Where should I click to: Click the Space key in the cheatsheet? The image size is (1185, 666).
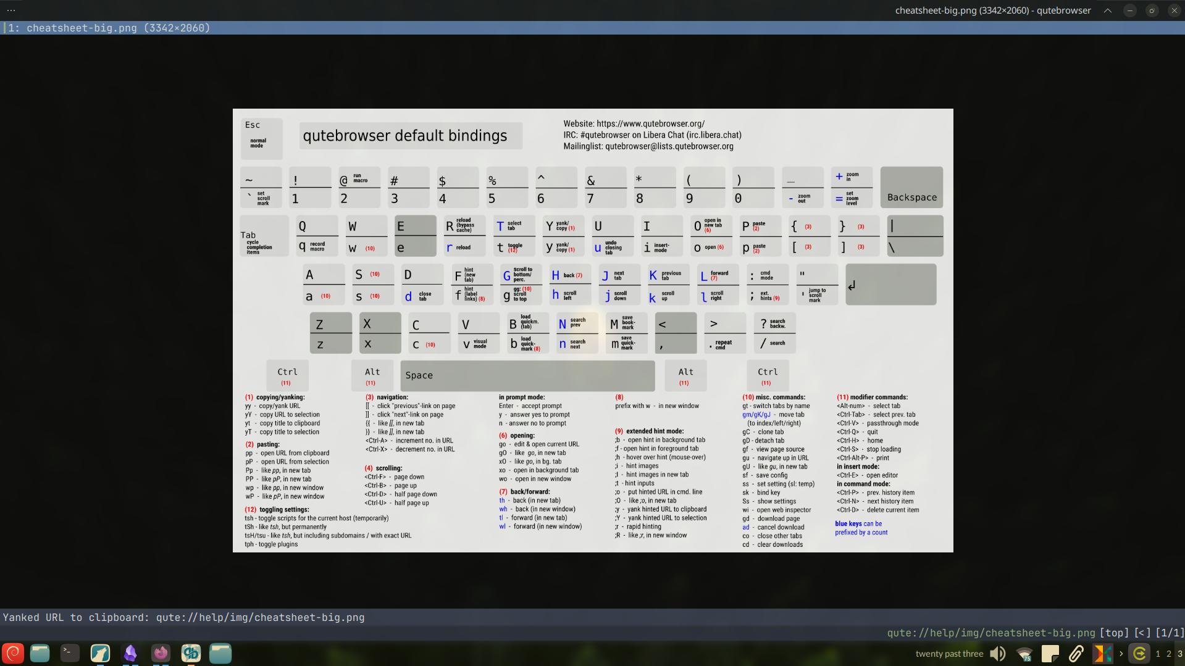click(527, 375)
